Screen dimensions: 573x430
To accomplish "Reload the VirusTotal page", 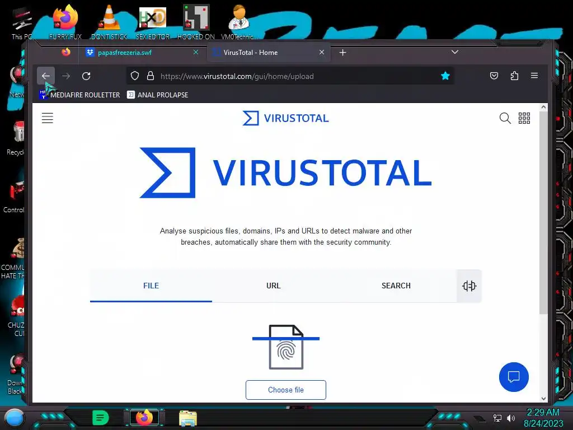I will coord(86,76).
